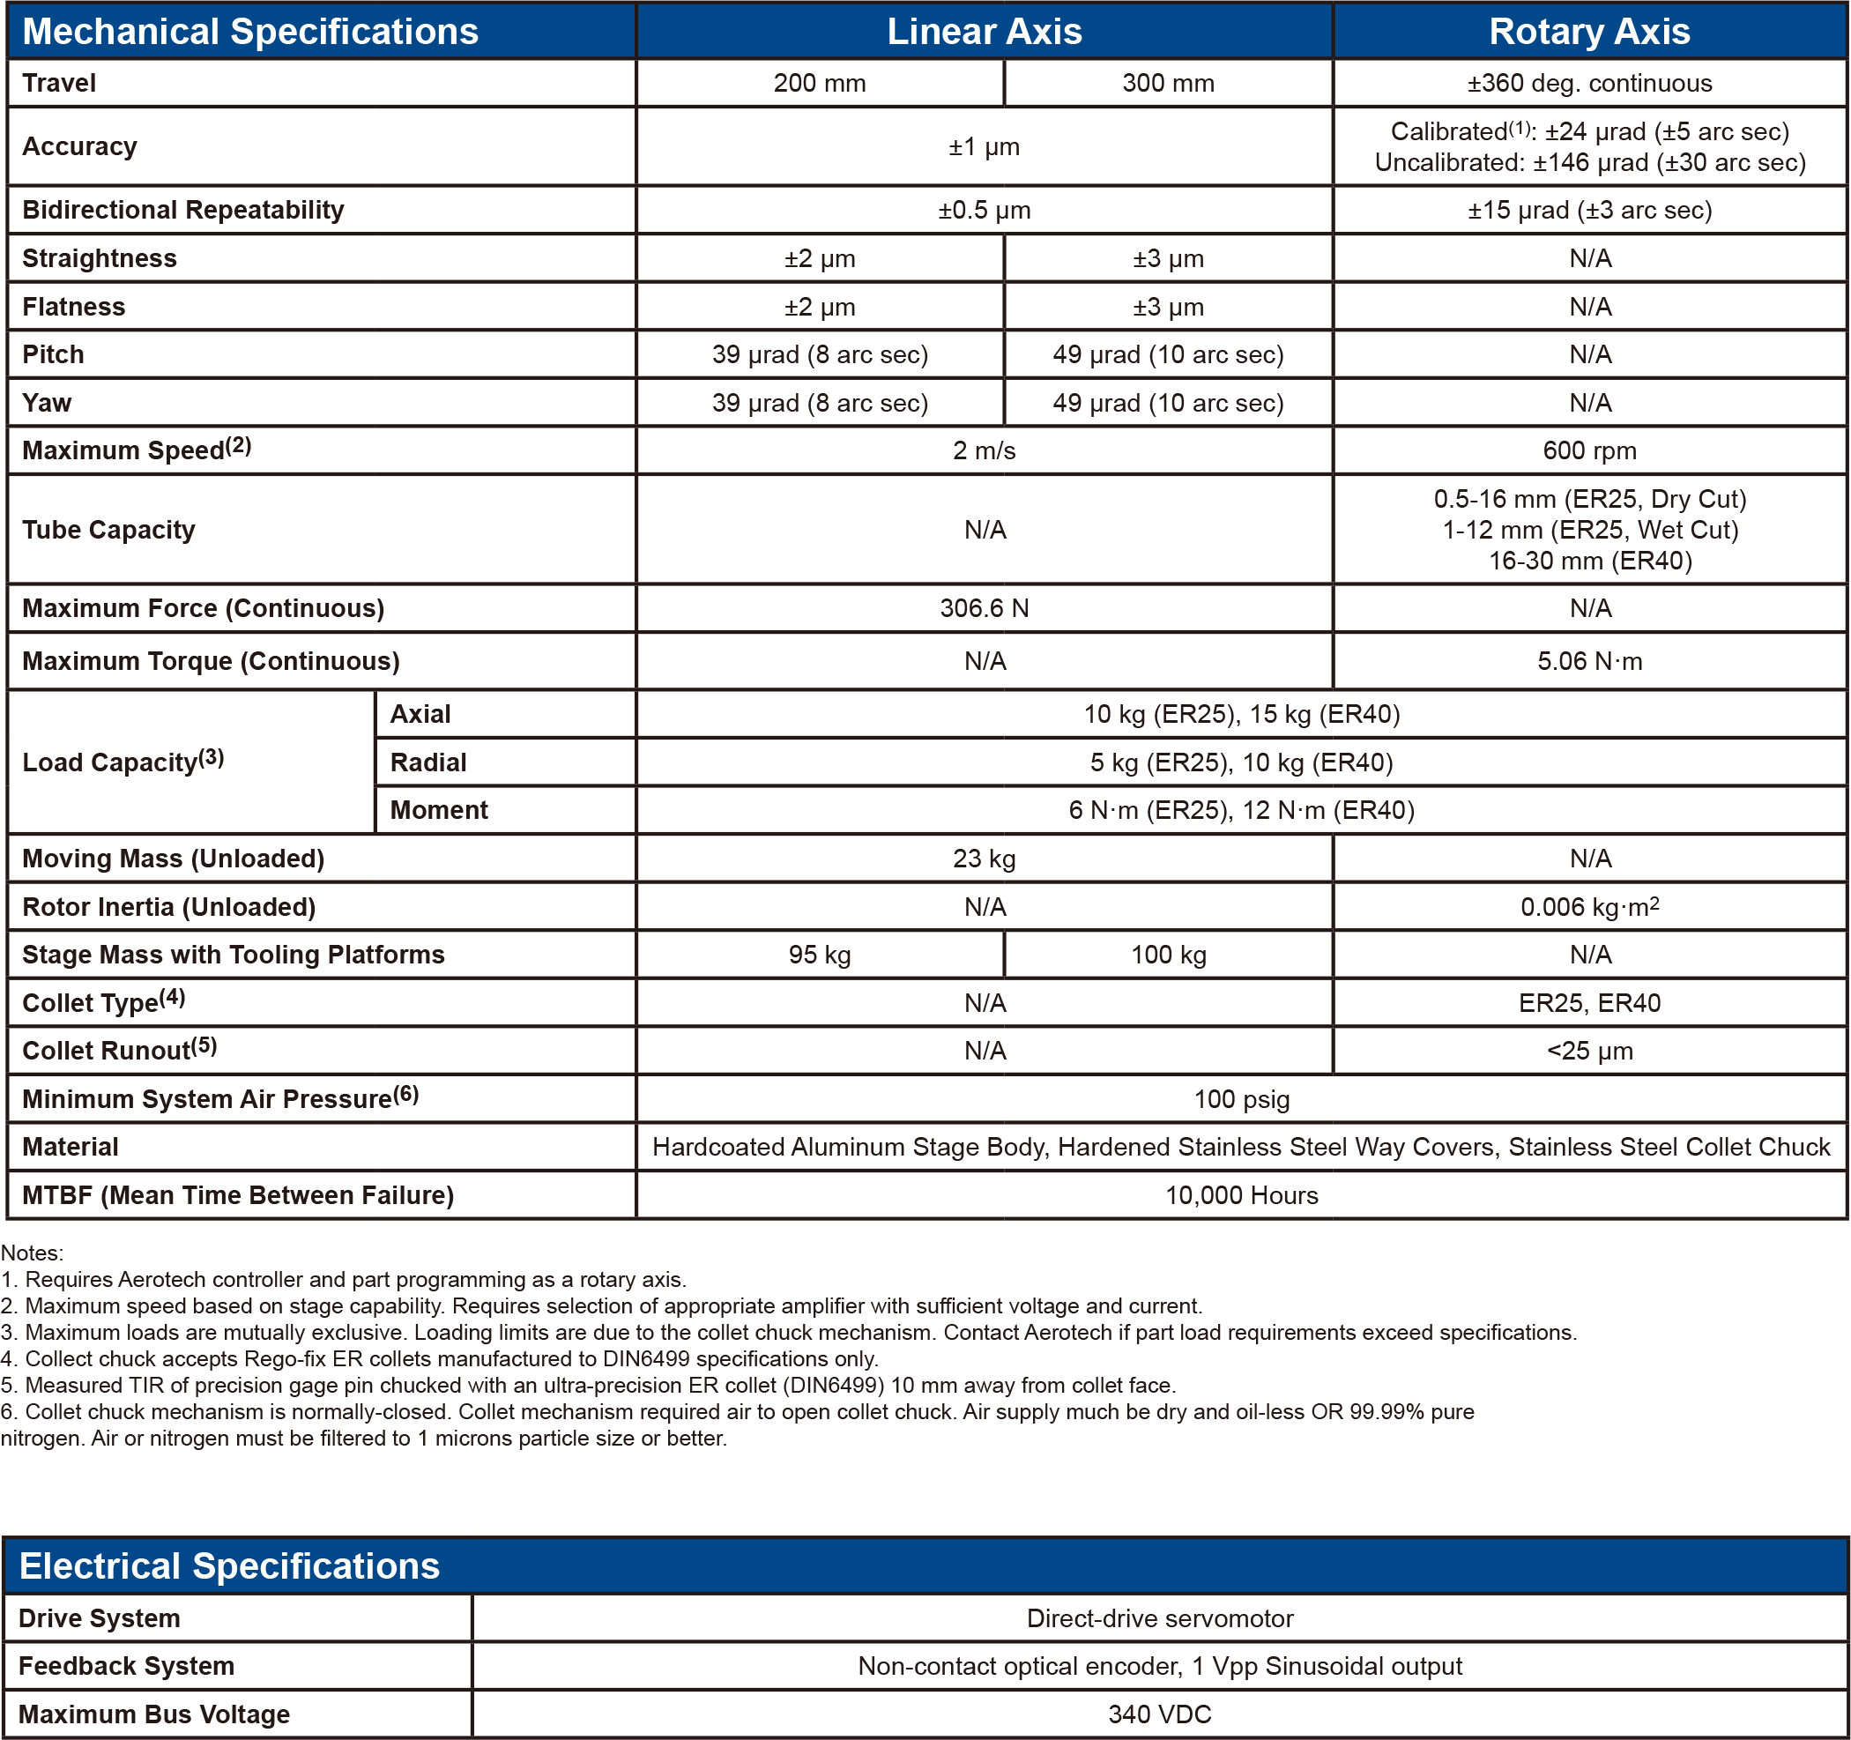Select the Radial load capacity label
The height and width of the screenshot is (1740, 1851).
click(x=427, y=762)
